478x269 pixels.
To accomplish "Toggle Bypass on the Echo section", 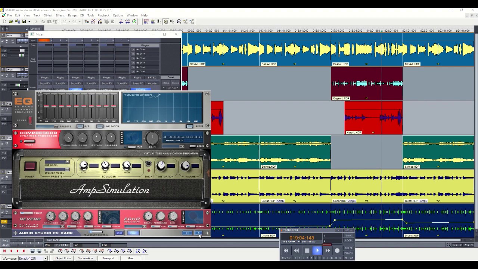I will (191, 226).
